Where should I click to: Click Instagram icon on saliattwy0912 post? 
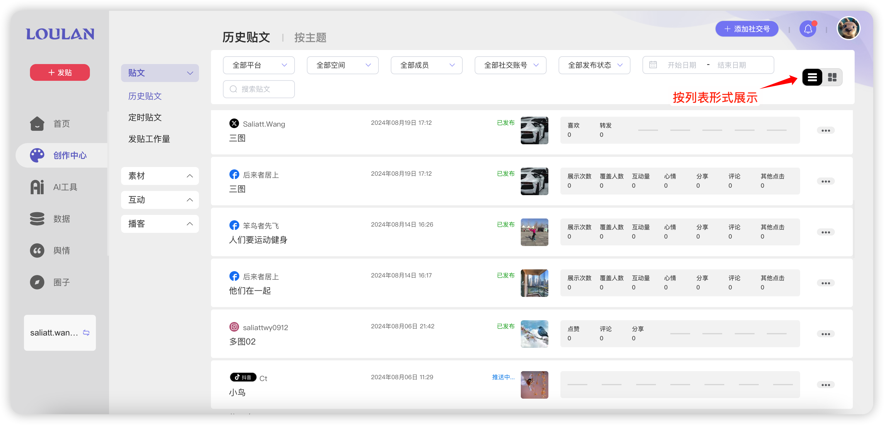tap(234, 327)
